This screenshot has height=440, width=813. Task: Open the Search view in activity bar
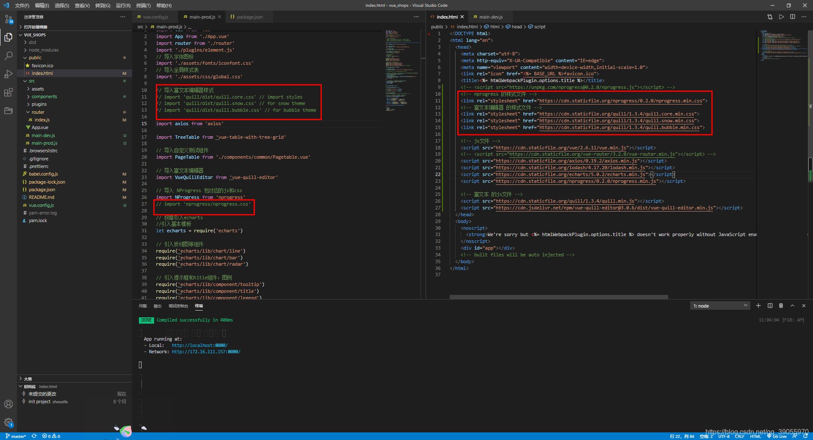(x=8, y=56)
